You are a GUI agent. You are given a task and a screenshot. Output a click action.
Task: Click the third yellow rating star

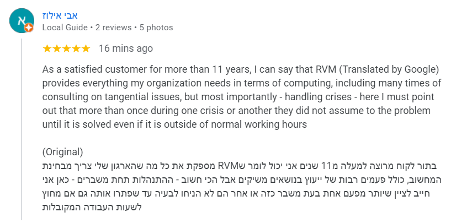[66, 48]
